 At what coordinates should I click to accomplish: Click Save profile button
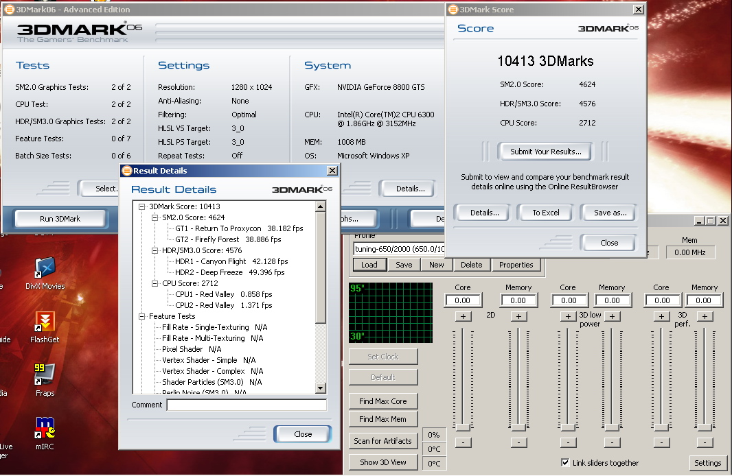pyautogui.click(x=404, y=265)
